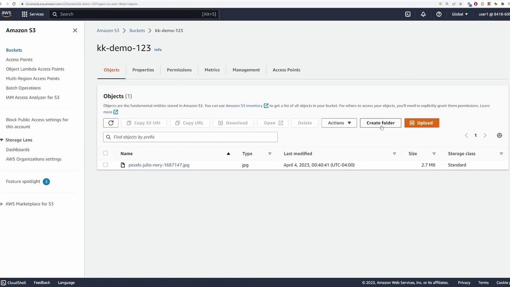The height and width of the screenshot is (287, 510).
Task: Open pexels-julio-nery-1687147.jpg link
Action: [x=159, y=165]
